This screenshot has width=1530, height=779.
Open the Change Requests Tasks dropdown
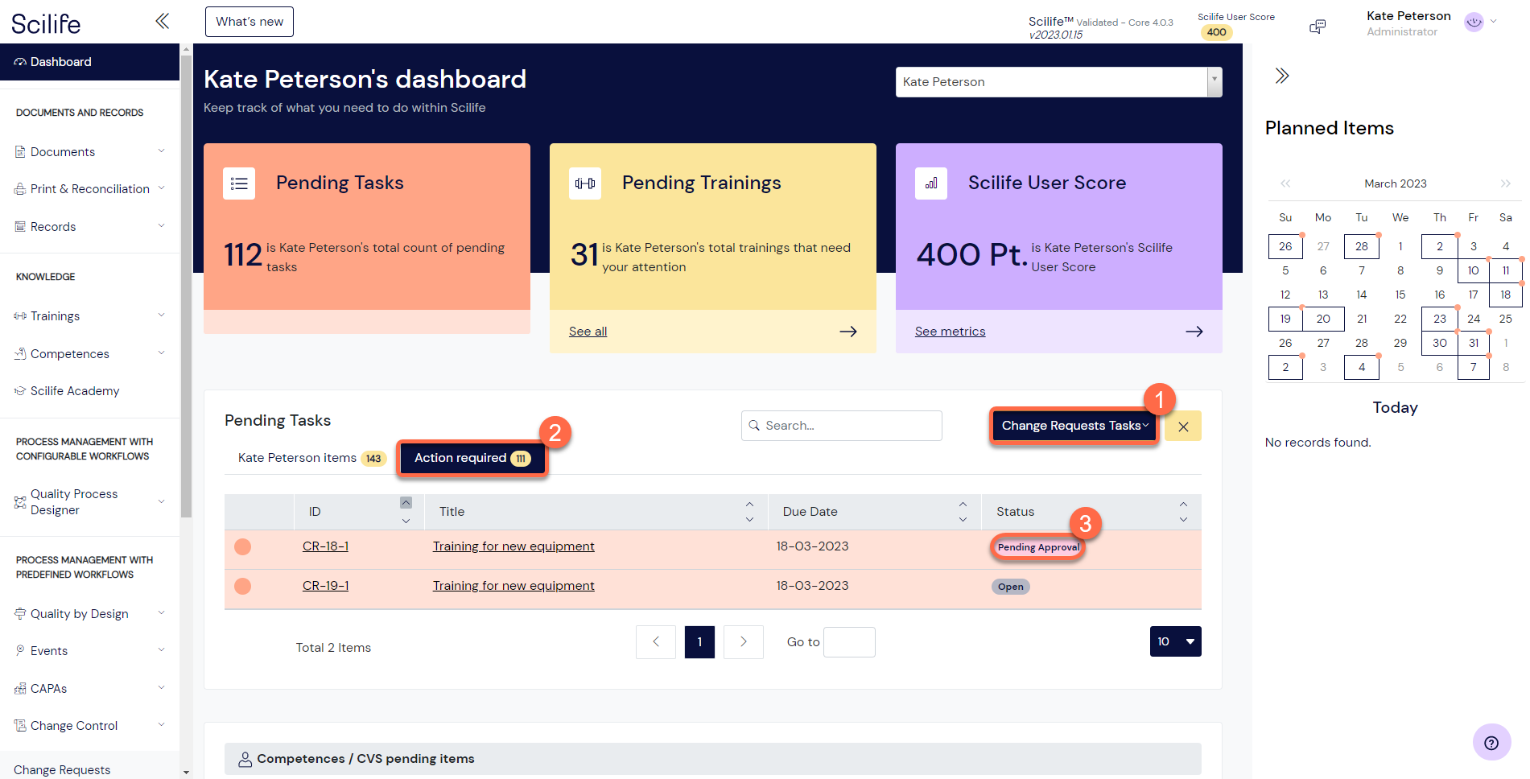click(1074, 426)
